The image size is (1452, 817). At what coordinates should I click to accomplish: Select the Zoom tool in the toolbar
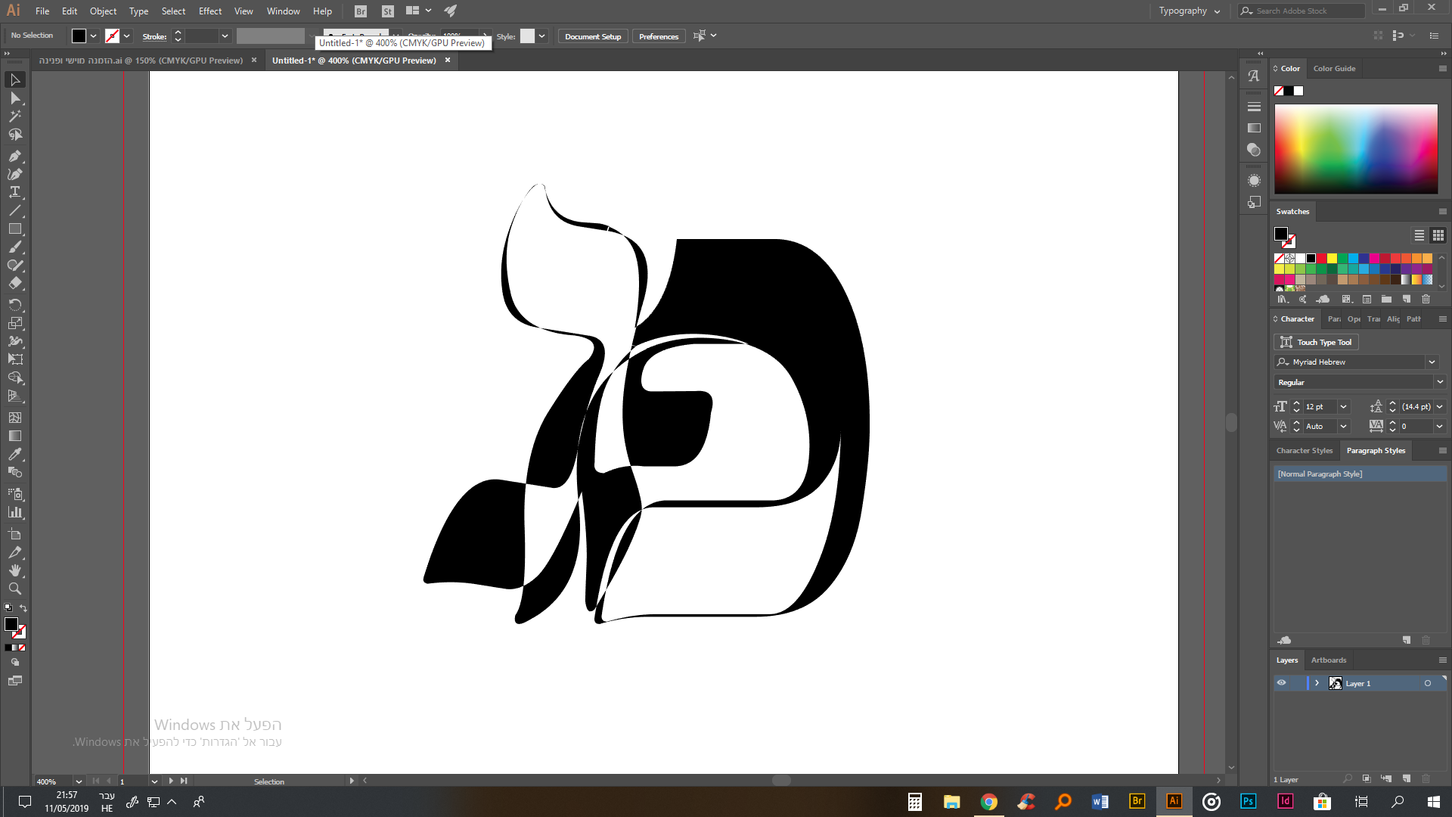click(15, 589)
